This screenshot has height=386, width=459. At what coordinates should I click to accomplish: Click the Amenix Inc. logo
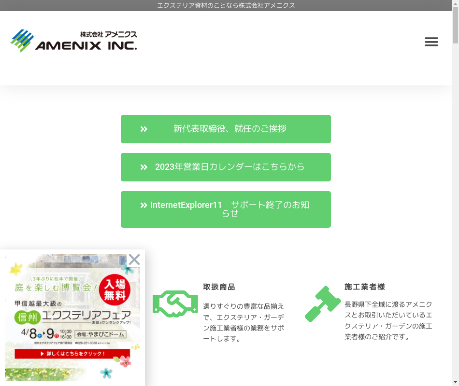tap(74, 41)
